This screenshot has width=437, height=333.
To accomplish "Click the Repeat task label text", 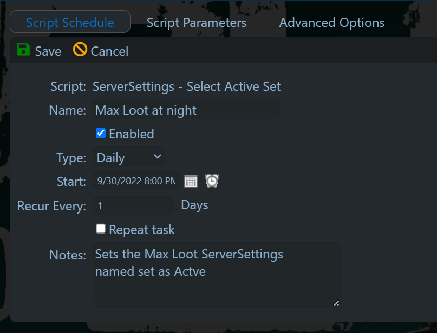I will pos(141,230).
